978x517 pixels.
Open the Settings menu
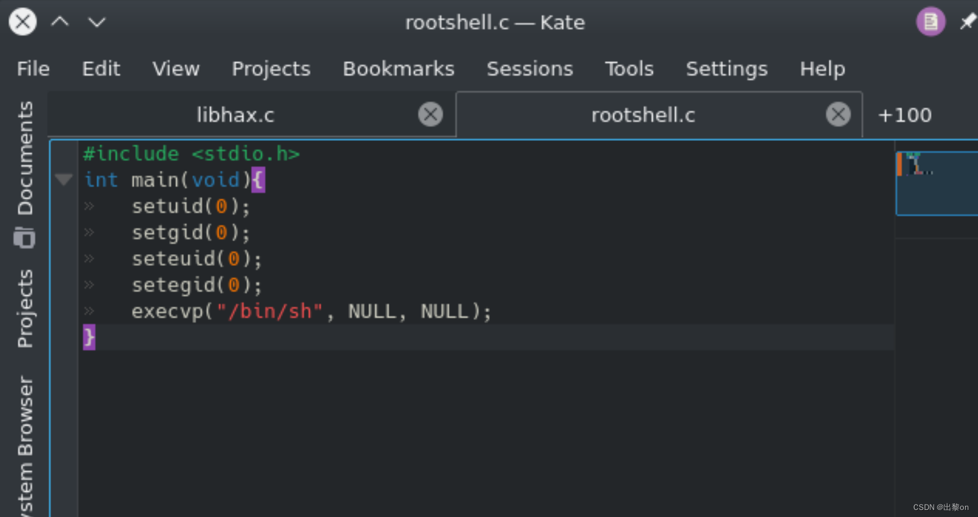coord(727,69)
